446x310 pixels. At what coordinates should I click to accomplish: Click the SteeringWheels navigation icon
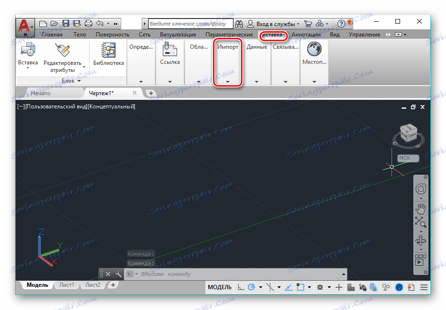(421, 189)
